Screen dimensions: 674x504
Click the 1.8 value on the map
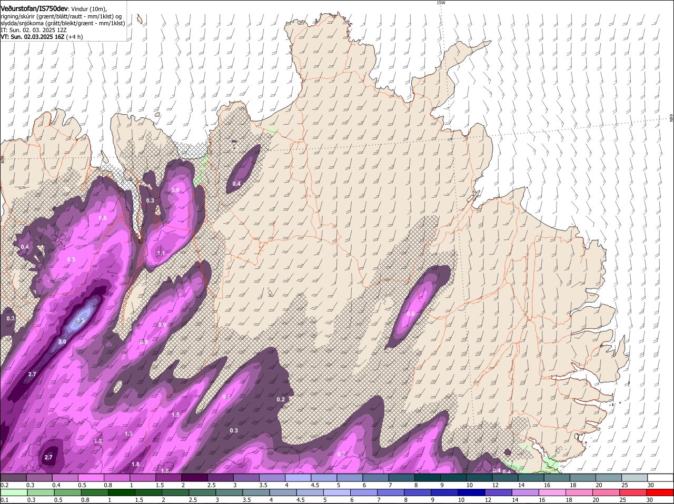click(x=135, y=464)
